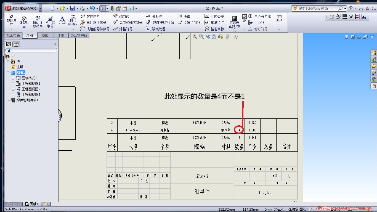The image size is (377, 212).
Task: Switch to the 视图布局 tab
Action: click(x=13, y=35)
